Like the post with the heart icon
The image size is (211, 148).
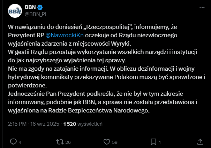[107, 142]
